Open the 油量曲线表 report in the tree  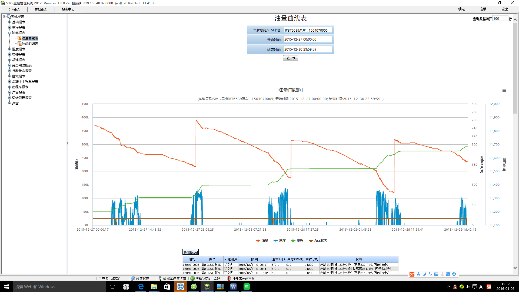pos(30,38)
